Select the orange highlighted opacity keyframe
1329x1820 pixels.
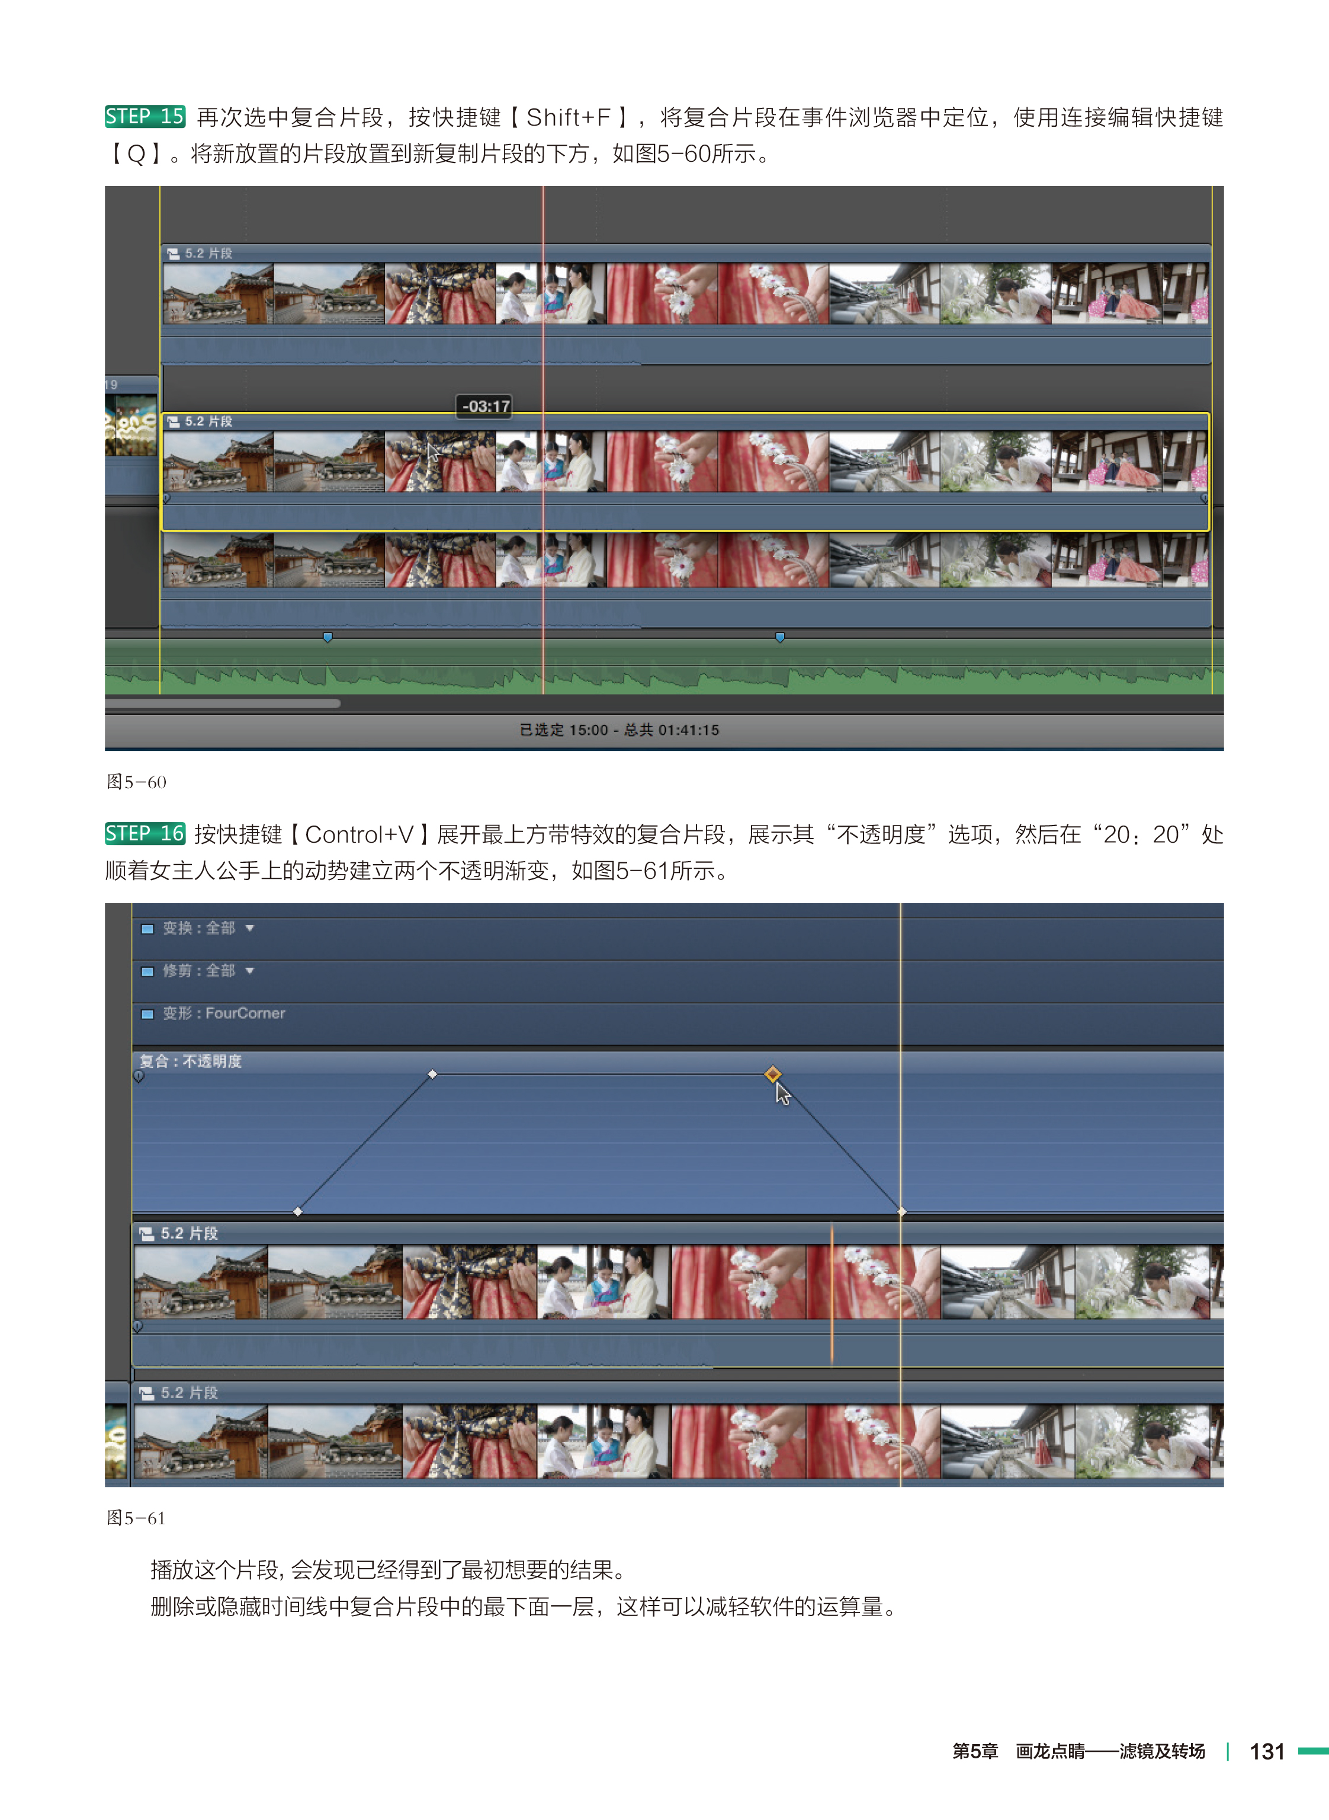[772, 1074]
